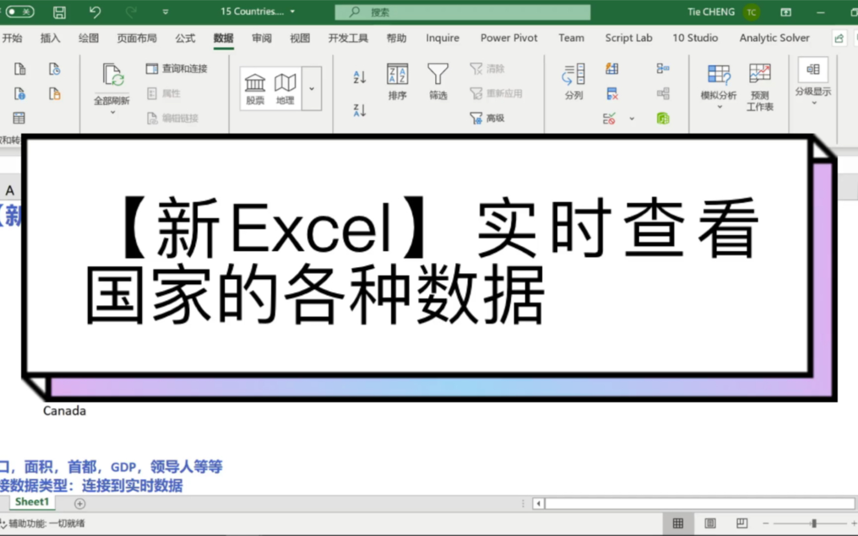Click the get data from file icon

(20, 69)
